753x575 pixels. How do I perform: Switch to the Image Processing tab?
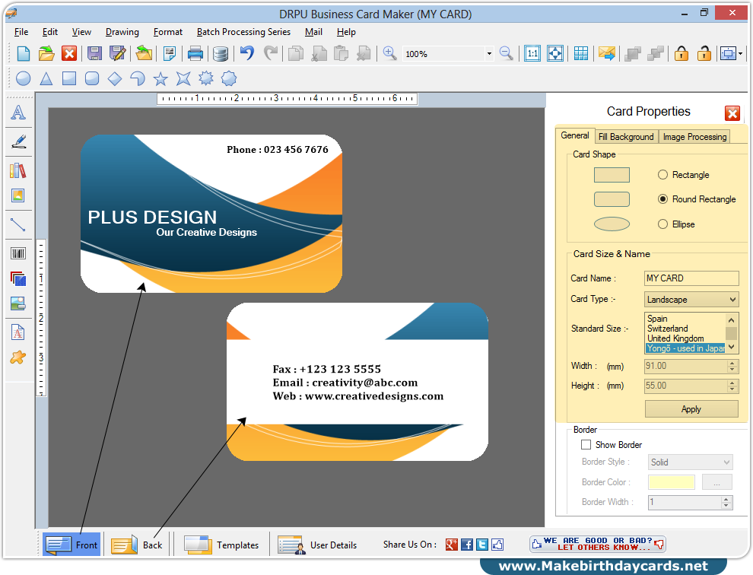[x=694, y=137]
